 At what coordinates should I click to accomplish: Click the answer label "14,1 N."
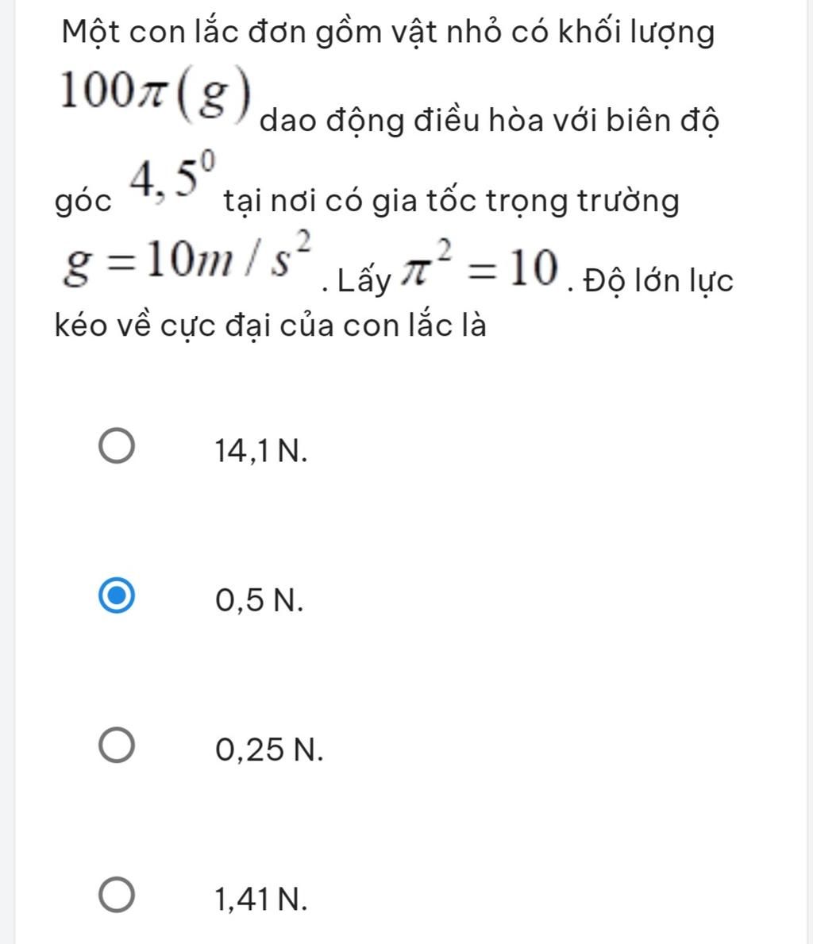(260, 450)
